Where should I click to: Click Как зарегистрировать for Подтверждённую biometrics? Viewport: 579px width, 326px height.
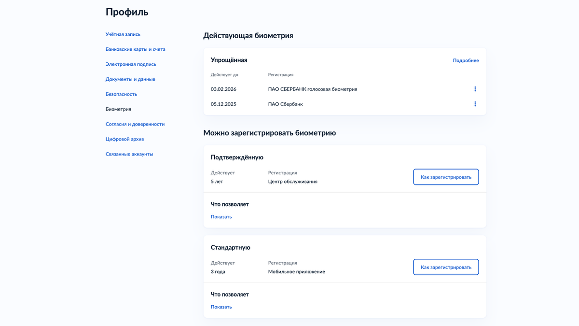tap(446, 177)
